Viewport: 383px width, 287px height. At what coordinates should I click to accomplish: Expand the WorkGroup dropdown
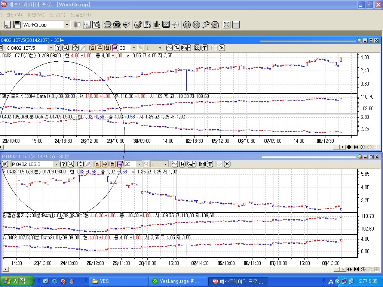[67, 25]
